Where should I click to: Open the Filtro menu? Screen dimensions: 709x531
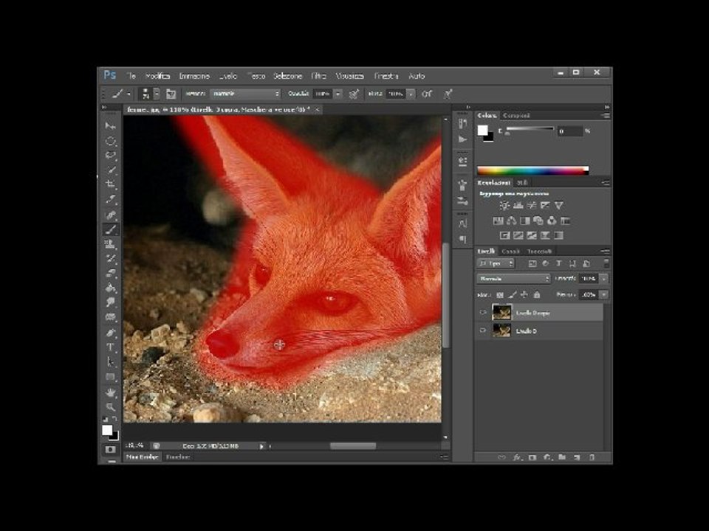point(318,76)
